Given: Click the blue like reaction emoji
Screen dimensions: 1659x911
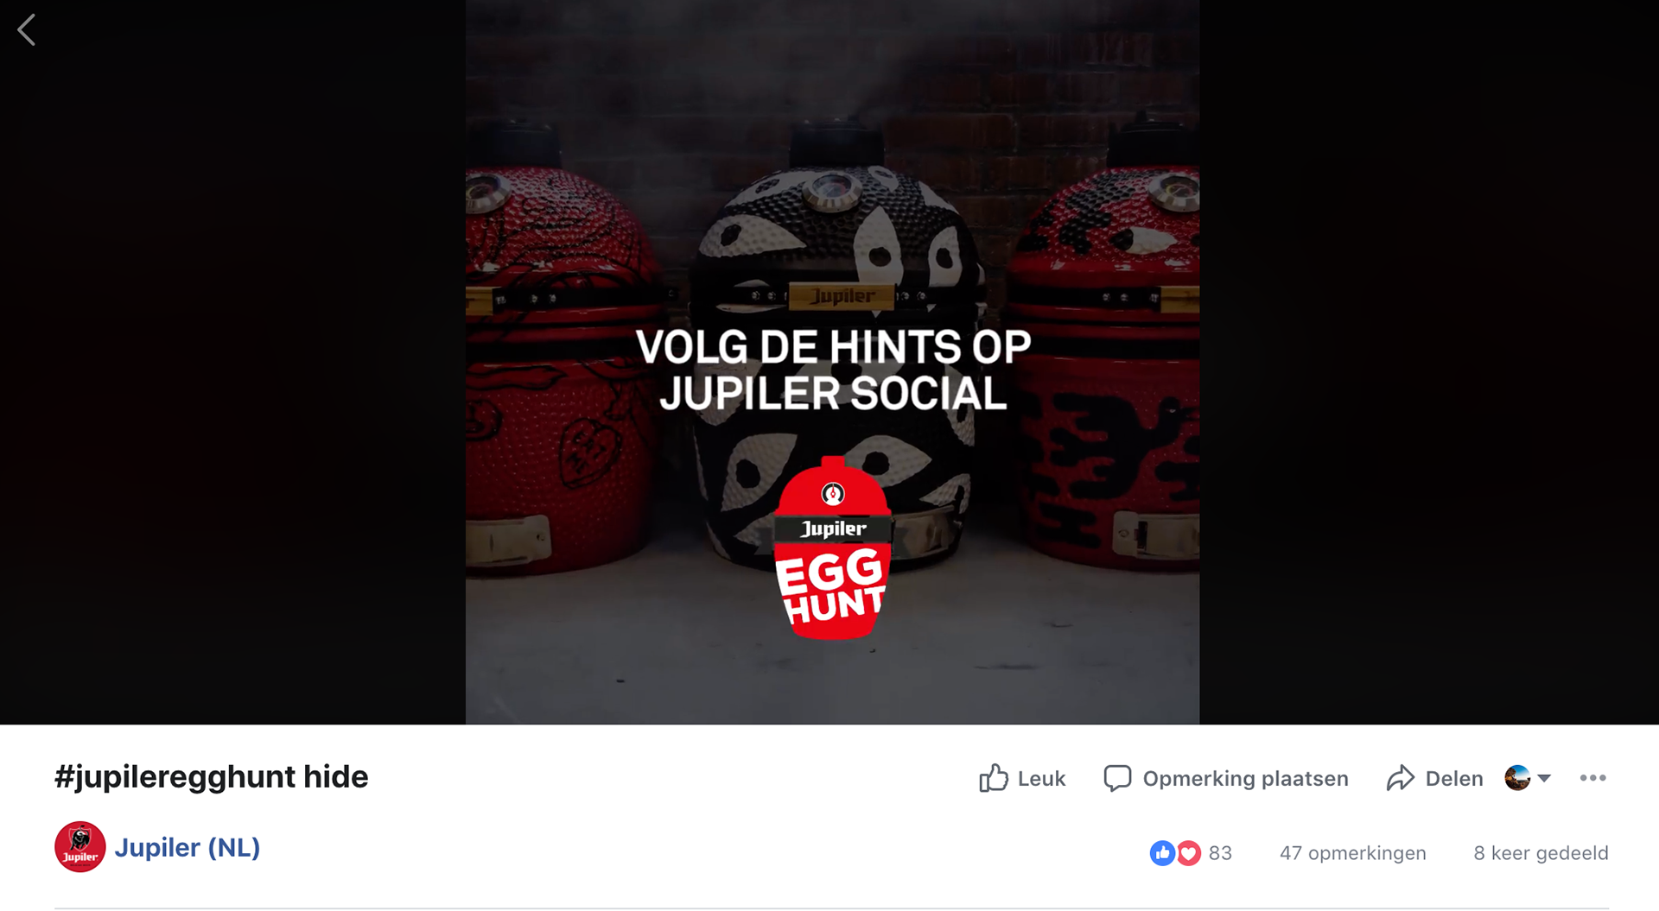Looking at the screenshot, I should (1162, 853).
